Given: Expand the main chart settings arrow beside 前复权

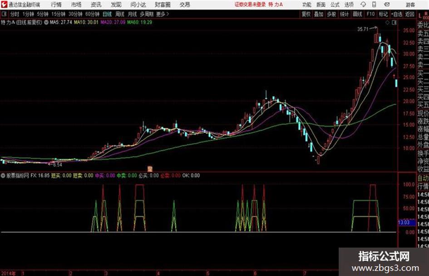Looking at the screenshot, I should point(46,22).
